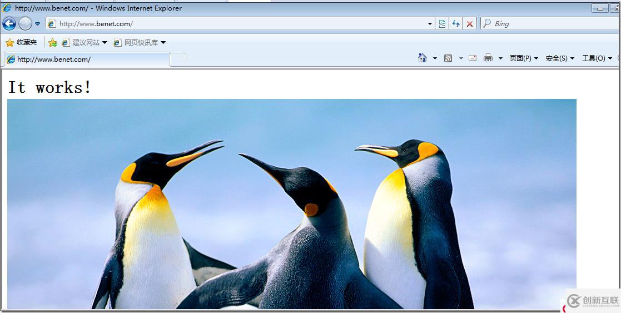Viewport: 621px width, 313px height.
Task: Click the page icon left of the address URL
Action: 52,24
